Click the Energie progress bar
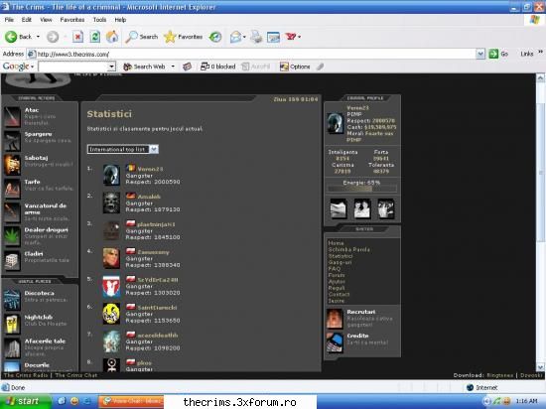This screenshot has height=409, width=546. 361,189
